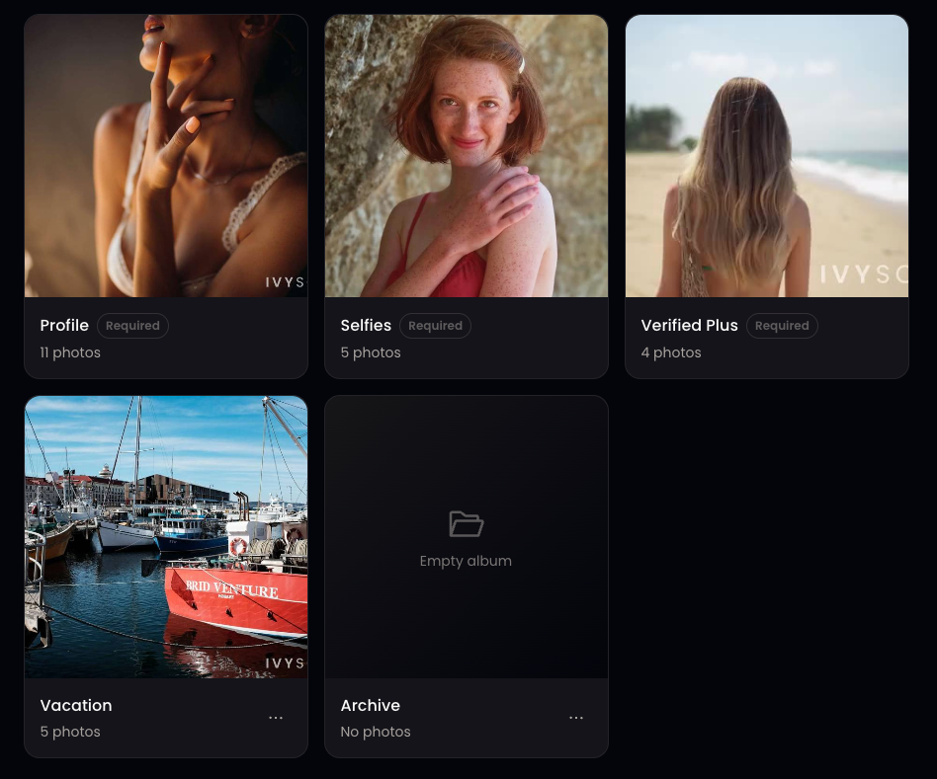
Task: Open the Archive album options via ellipsis icon
Action: pos(576,718)
